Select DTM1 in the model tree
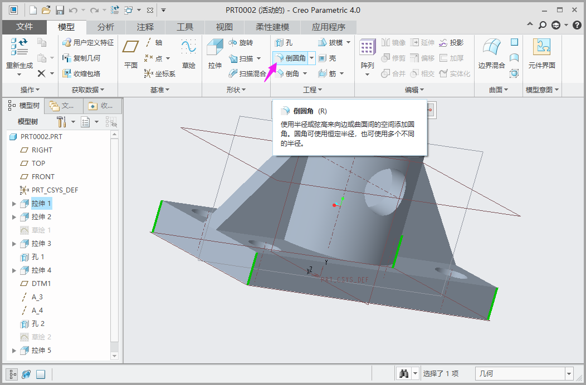 pos(41,284)
